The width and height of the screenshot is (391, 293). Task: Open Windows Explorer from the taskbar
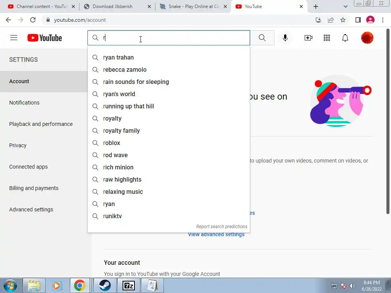[x=34, y=285]
